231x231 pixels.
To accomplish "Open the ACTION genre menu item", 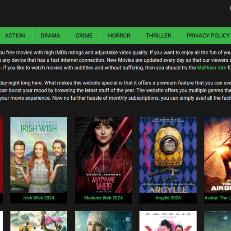I will (x=15, y=36).
